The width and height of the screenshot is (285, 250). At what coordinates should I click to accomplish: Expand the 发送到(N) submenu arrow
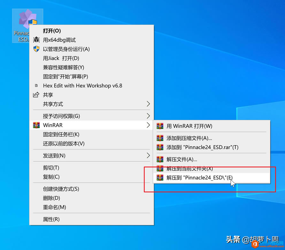click(x=148, y=156)
